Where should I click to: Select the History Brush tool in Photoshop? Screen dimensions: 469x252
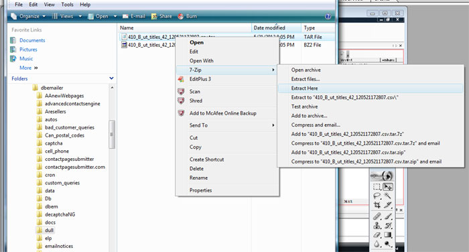[x=388, y=225]
